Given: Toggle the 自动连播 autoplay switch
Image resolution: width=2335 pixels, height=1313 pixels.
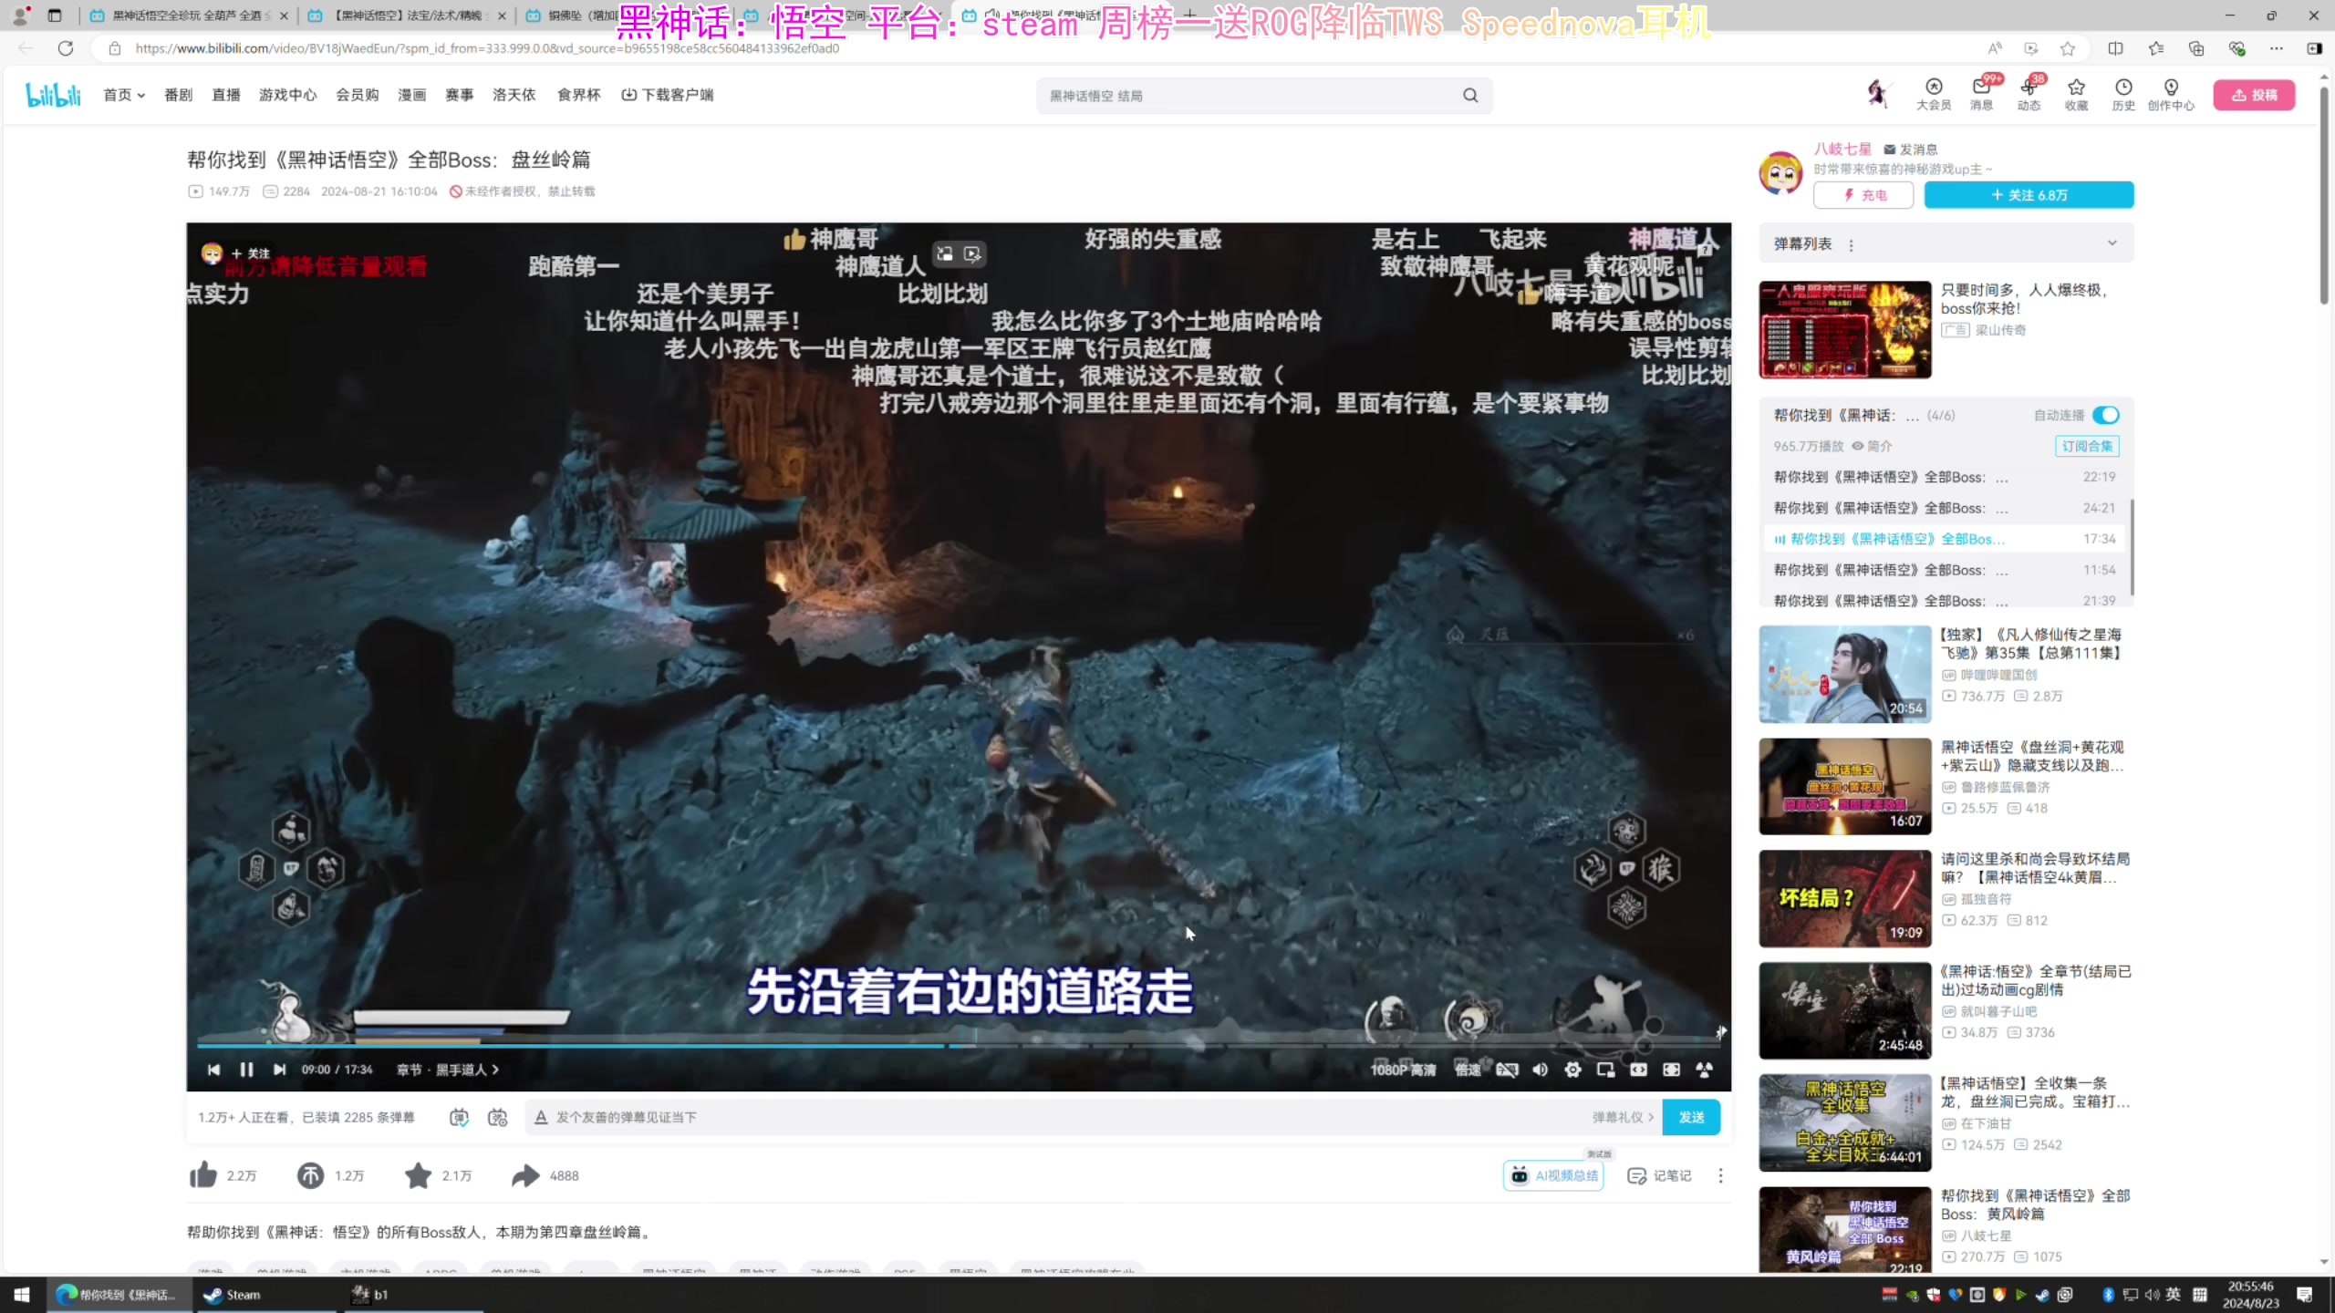Looking at the screenshot, I should click(2105, 415).
